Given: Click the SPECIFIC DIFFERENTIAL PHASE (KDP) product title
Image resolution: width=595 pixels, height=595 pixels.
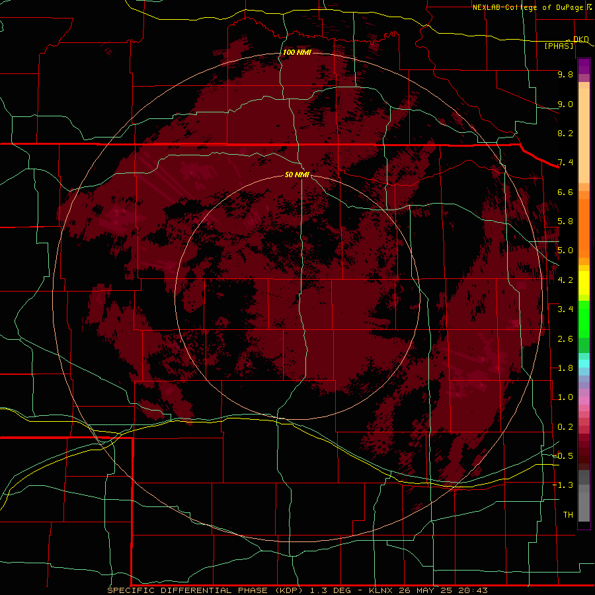Looking at the screenshot, I should [206, 590].
